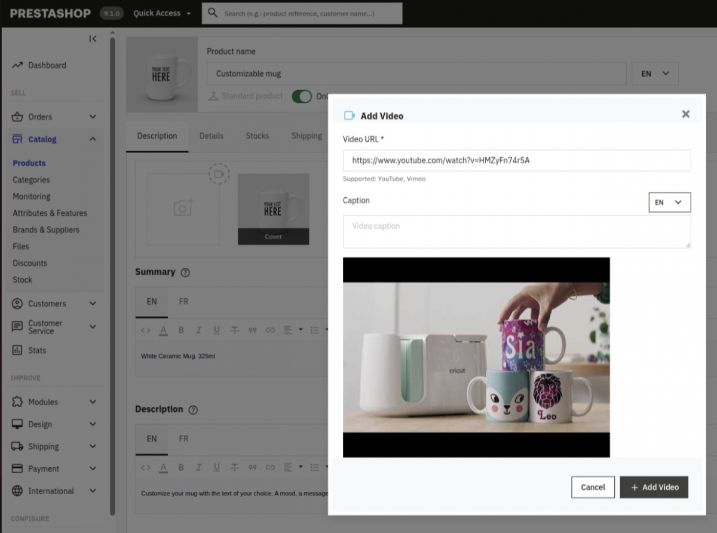Expand the Quick Access menu

(162, 13)
